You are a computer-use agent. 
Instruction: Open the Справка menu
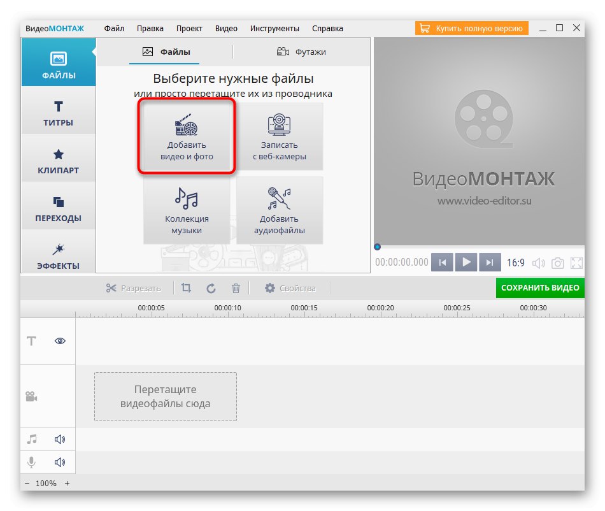point(327,29)
